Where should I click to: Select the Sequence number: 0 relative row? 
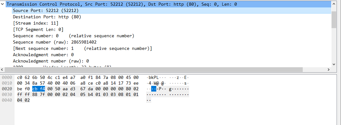click(172, 36)
